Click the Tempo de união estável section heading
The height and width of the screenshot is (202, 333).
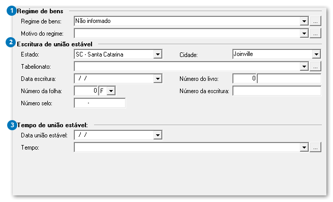click(52, 125)
